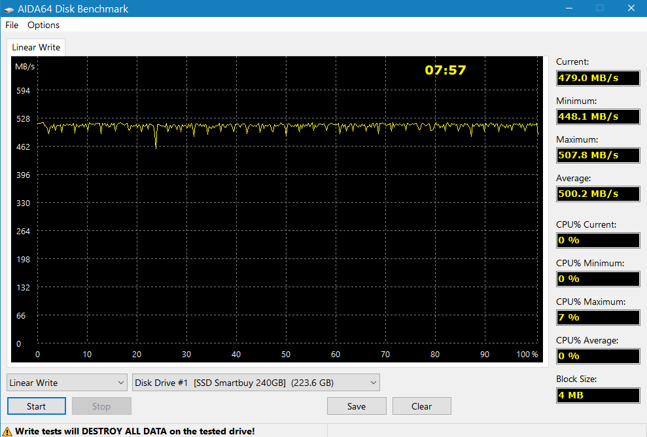Click the Current speed value 479.0 MB/s
The height and width of the screenshot is (437, 647).
pyautogui.click(x=598, y=78)
